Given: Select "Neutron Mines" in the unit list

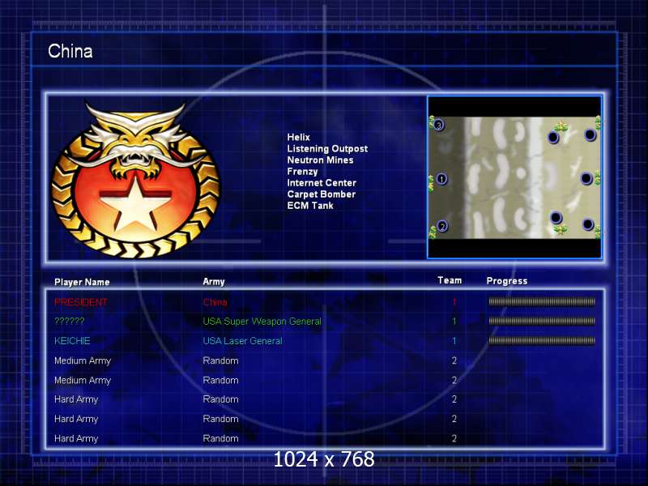Looking at the screenshot, I should 320,160.
